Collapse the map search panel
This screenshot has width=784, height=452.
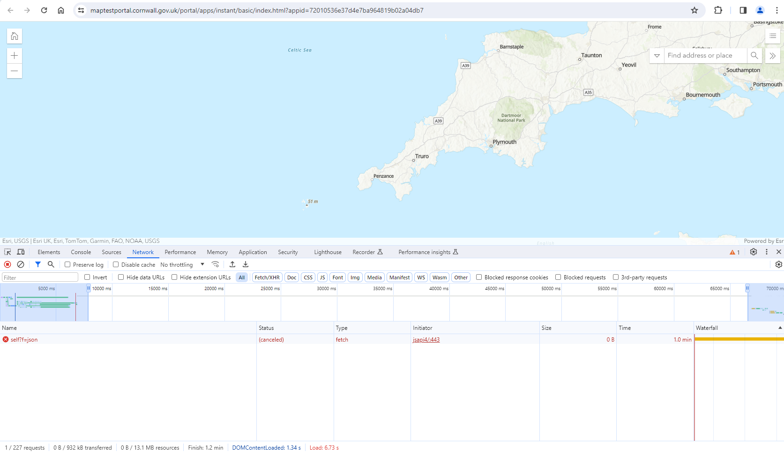pyautogui.click(x=773, y=56)
